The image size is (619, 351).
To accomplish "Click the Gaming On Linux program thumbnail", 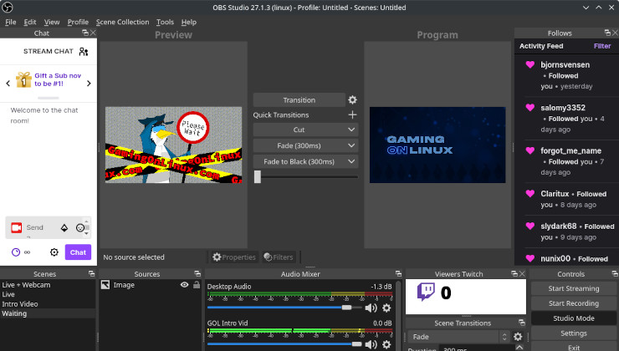I will point(437,145).
